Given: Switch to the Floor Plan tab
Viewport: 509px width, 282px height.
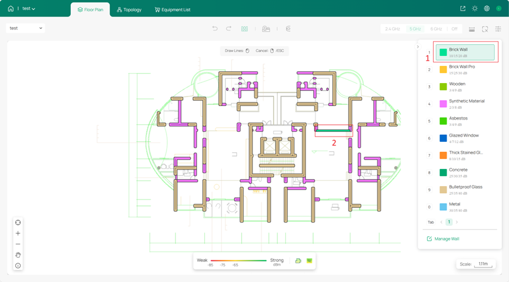Looking at the screenshot, I should (x=90, y=10).
